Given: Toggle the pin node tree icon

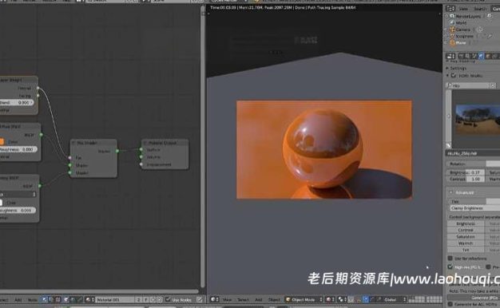Looking at the screenshot, I should pos(200,299).
